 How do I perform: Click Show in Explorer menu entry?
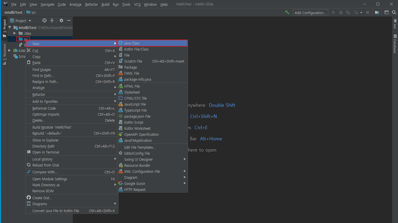[71, 140]
